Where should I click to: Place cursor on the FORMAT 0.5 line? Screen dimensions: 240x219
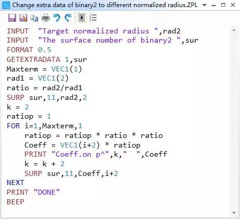point(29,50)
